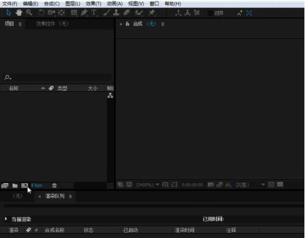Sort project items by 大小 column

[93, 88]
